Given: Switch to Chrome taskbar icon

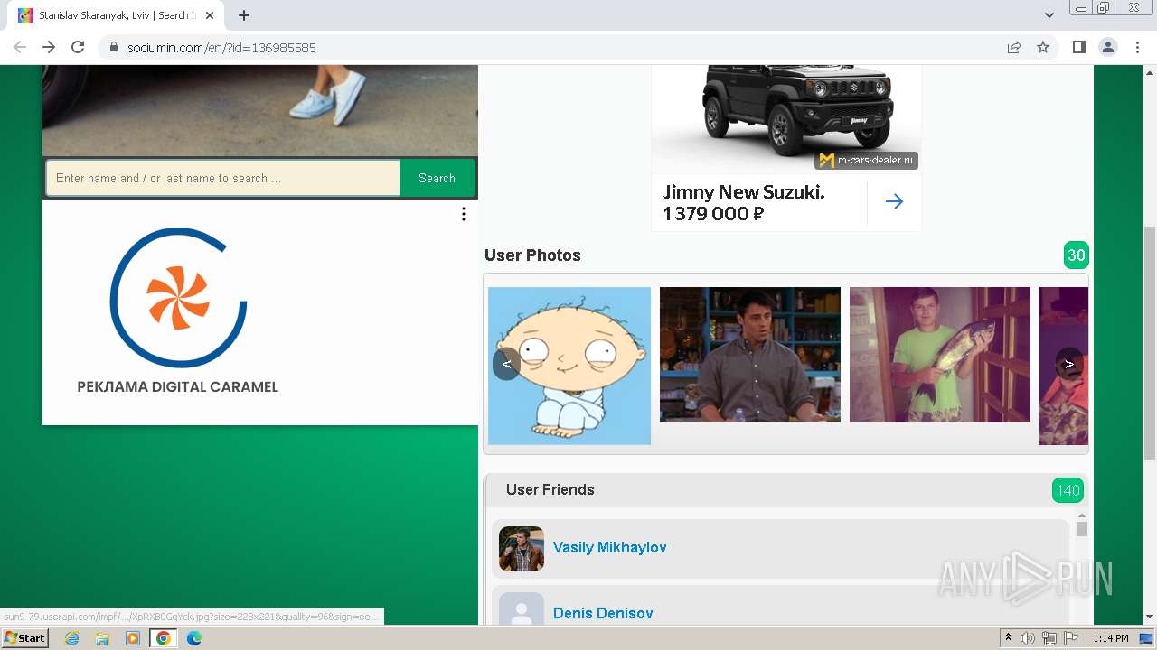Looking at the screenshot, I should point(164,638).
